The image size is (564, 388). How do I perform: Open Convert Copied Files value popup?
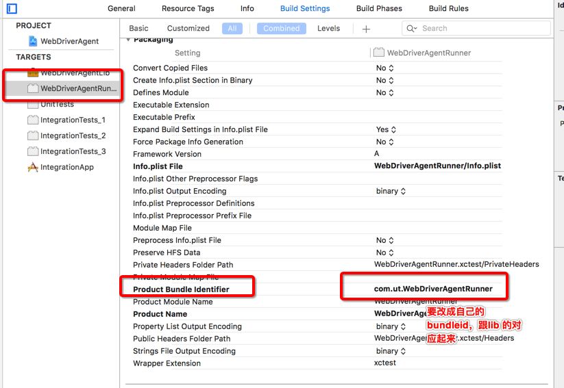point(385,68)
